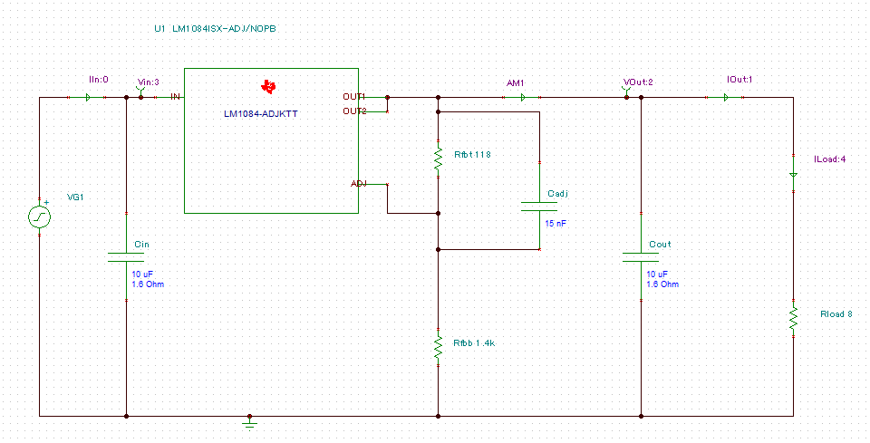Select the Rfbt resistor symbol
870x443 pixels.
pos(438,159)
